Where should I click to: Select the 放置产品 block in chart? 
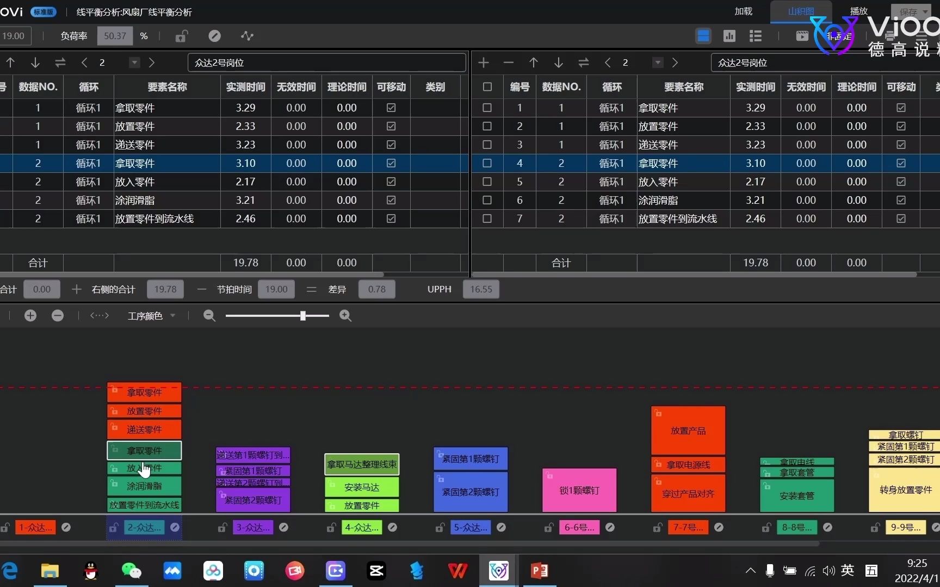pos(688,430)
